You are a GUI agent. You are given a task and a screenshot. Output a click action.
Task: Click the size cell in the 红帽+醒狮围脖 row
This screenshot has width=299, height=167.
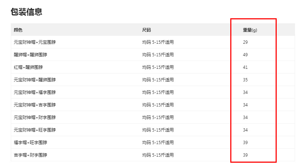coord(158,67)
